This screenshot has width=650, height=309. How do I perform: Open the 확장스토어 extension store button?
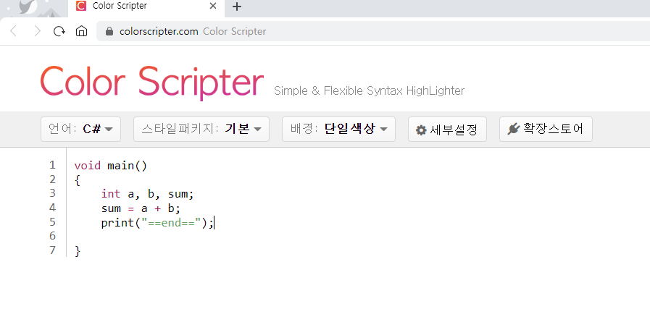pyautogui.click(x=546, y=130)
